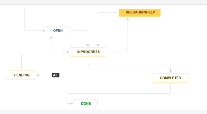This screenshot has width=207, height=114.
Task: Click arrowhead entering DONE node
Action: (72, 104)
